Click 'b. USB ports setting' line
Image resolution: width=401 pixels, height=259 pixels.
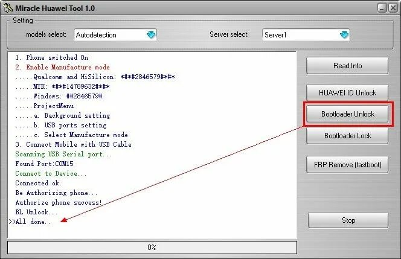pos(61,126)
